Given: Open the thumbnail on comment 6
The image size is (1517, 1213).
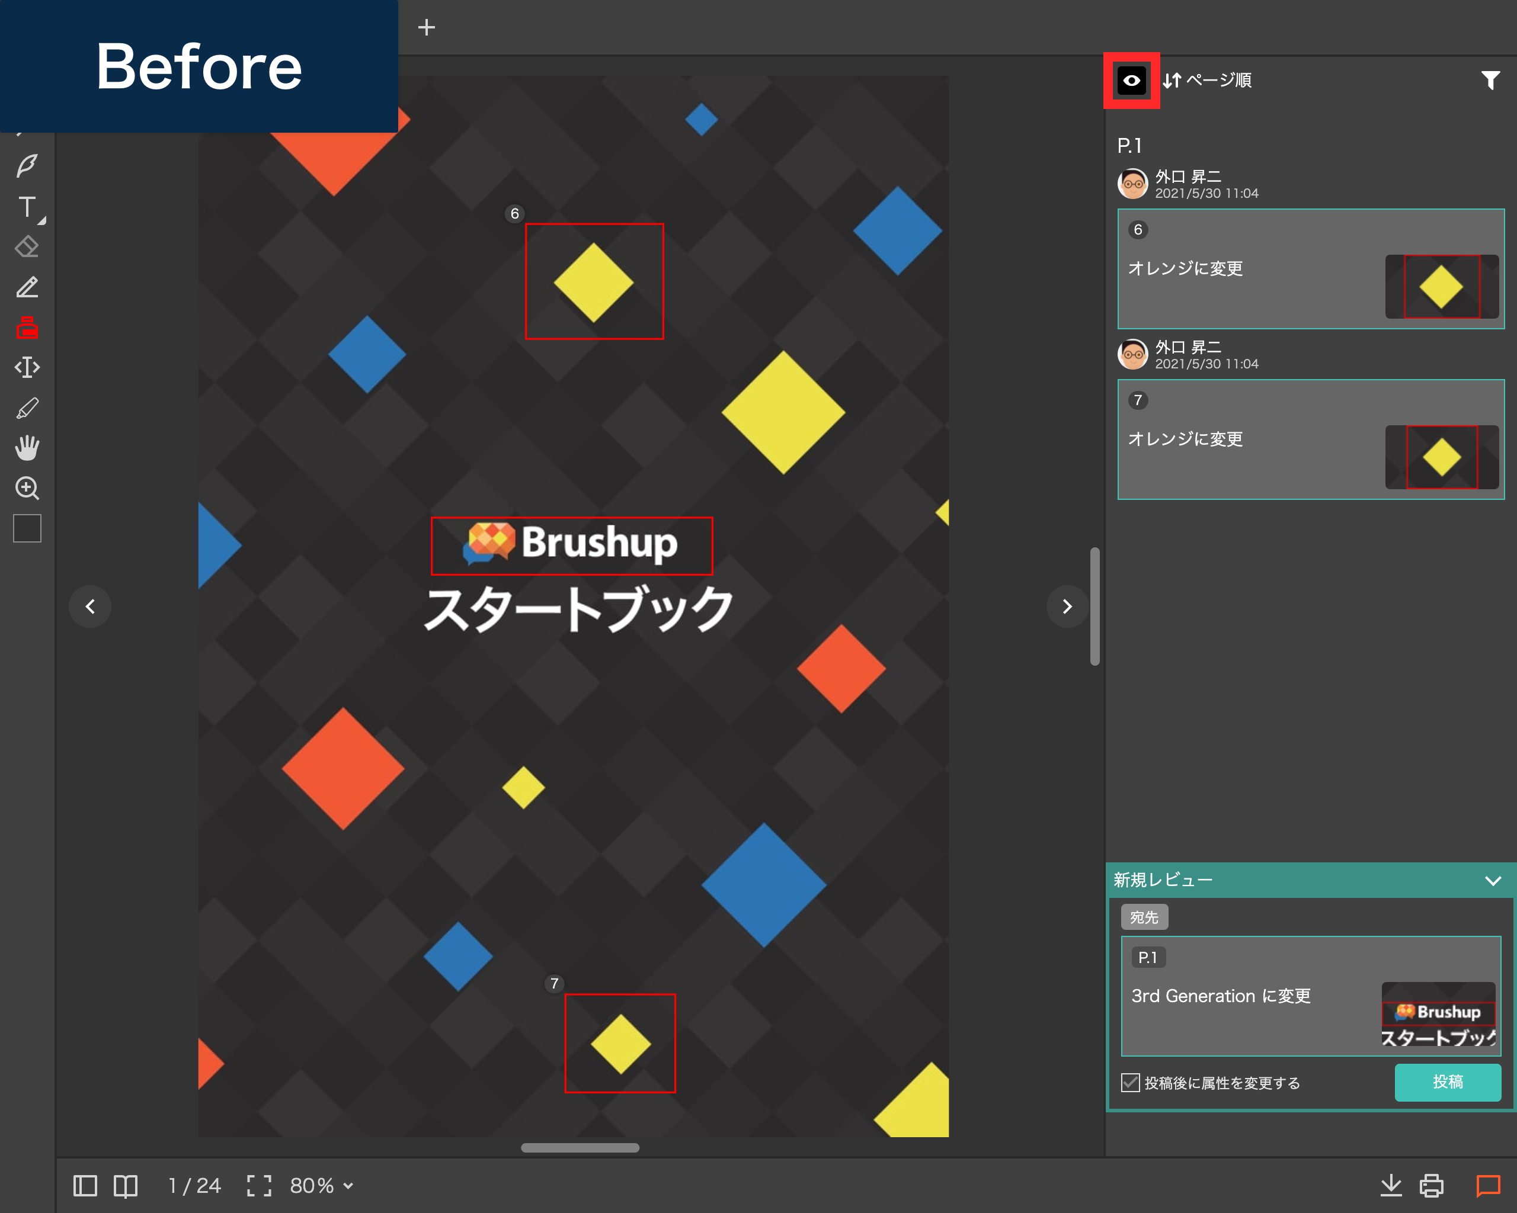Looking at the screenshot, I should tap(1442, 285).
